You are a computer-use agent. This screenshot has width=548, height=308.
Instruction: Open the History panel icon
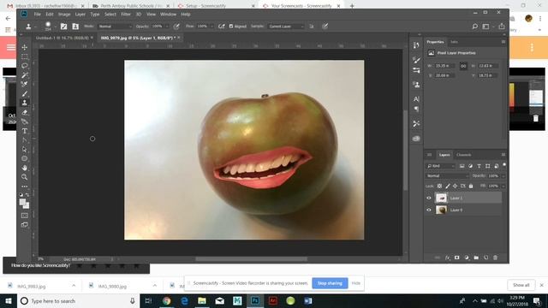(416, 45)
